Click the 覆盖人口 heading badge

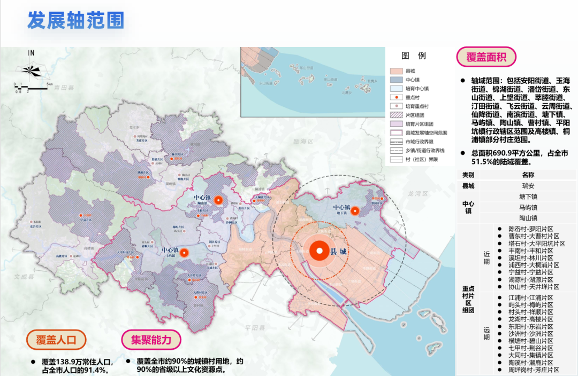(x=57, y=340)
